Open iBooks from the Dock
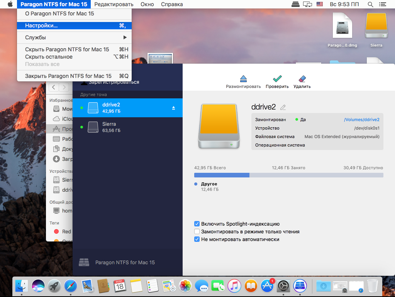This screenshot has height=297, width=395. 251,286
